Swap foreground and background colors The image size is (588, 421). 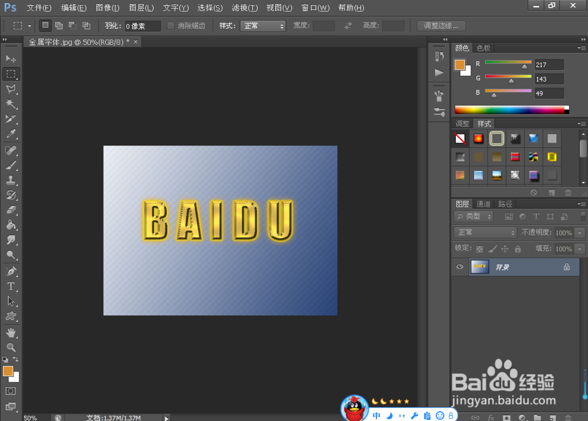point(16,359)
